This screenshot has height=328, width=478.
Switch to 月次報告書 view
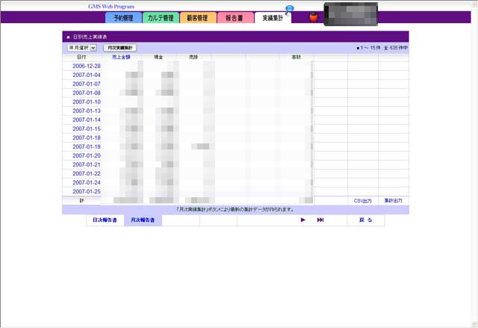point(143,220)
